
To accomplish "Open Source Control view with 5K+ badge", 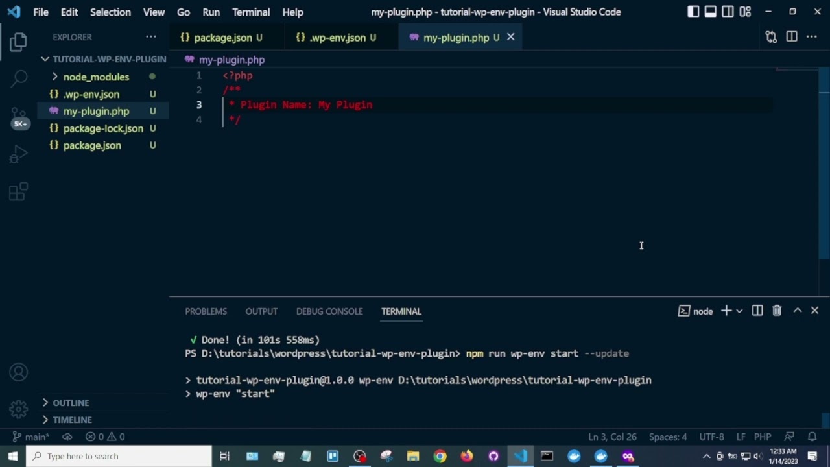I will coord(19,117).
